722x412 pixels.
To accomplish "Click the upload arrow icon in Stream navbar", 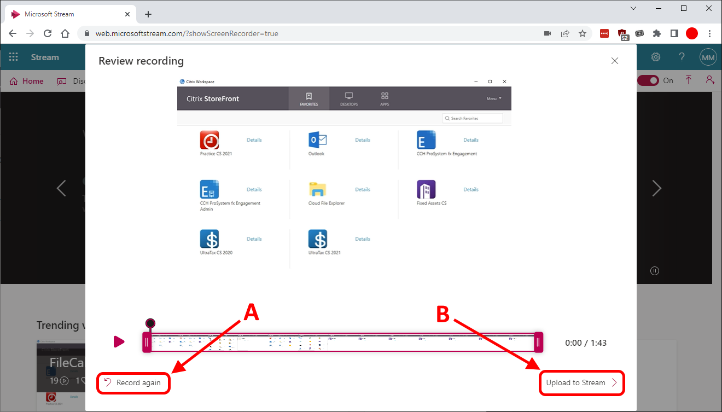I will (x=689, y=80).
